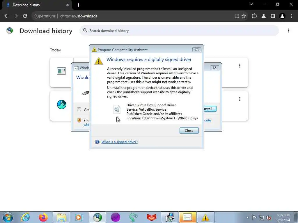Click the browser back arrow
The image size is (298, 223).
6,16
